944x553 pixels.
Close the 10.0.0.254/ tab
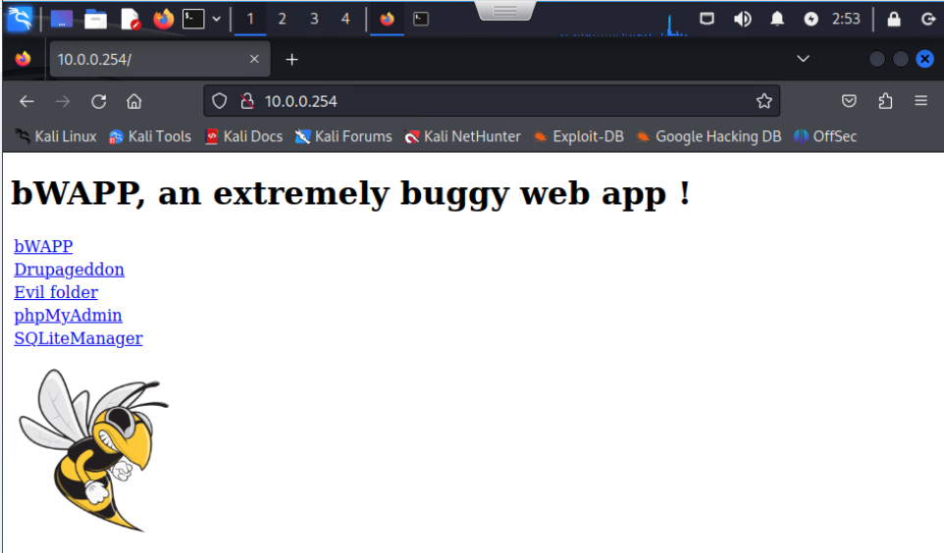(254, 59)
